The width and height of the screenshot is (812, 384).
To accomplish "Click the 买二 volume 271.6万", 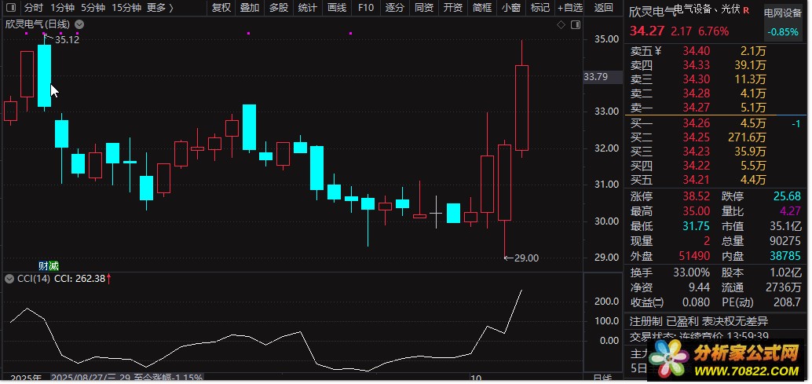I will (x=748, y=137).
